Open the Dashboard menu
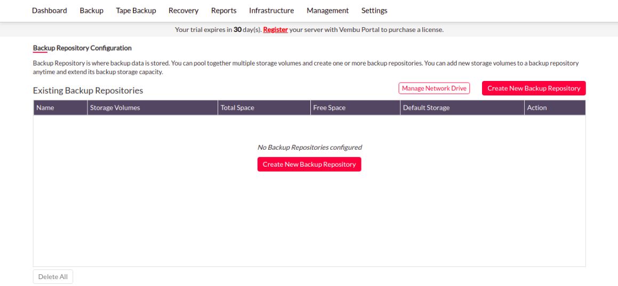This screenshot has height=286, width=618. coord(49,11)
